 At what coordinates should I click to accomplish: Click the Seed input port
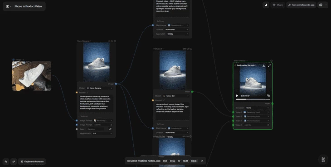[77, 129]
